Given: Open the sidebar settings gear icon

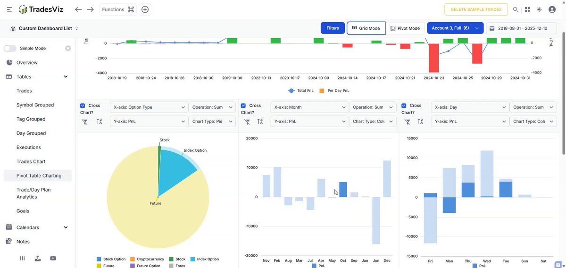Looking at the screenshot, I should pyautogui.click(x=68, y=48).
